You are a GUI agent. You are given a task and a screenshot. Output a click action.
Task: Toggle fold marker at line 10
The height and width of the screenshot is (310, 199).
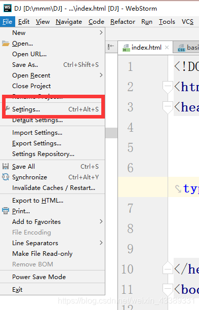pyautogui.click(x=168, y=268)
